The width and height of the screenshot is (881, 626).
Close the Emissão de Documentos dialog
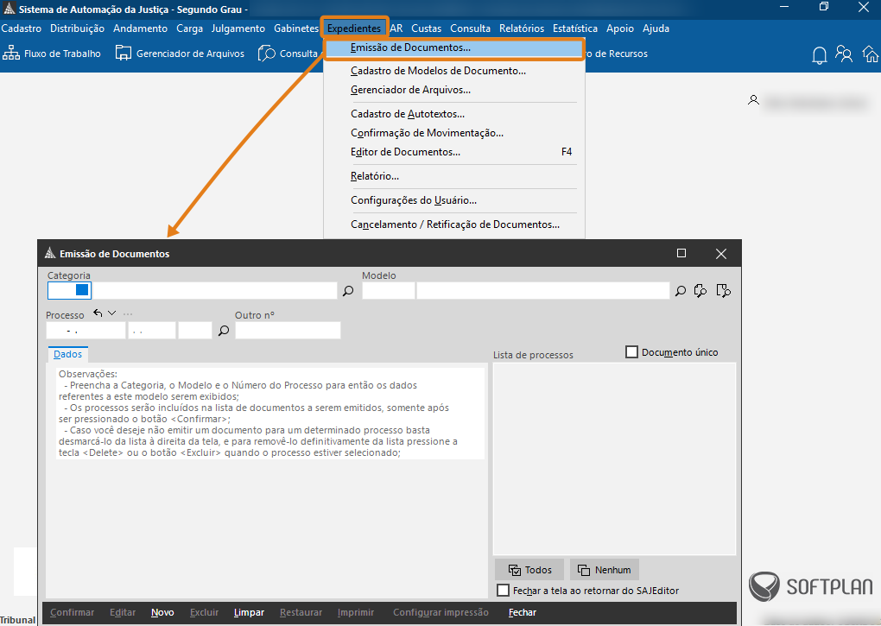pos(721,254)
